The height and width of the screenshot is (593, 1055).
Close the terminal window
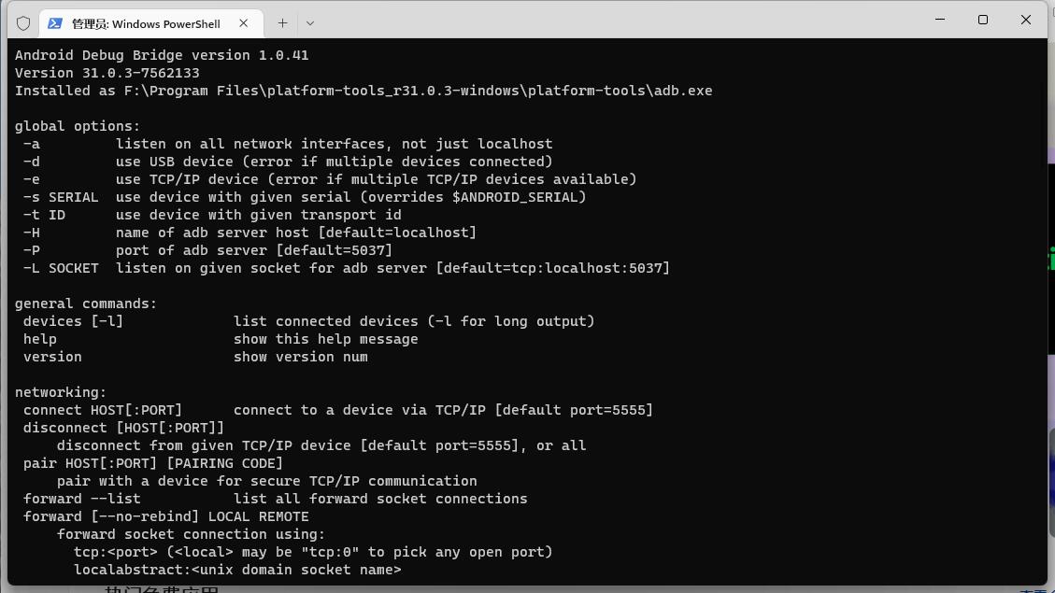1026,20
